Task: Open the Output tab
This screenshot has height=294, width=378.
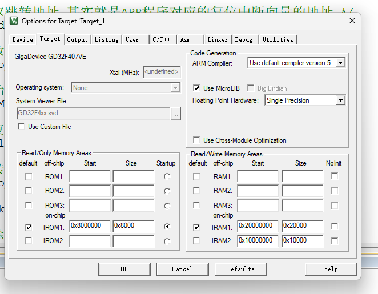Action: coord(78,39)
